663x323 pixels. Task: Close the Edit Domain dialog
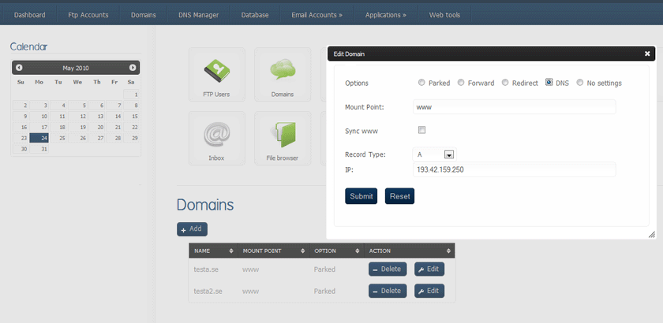(647, 54)
